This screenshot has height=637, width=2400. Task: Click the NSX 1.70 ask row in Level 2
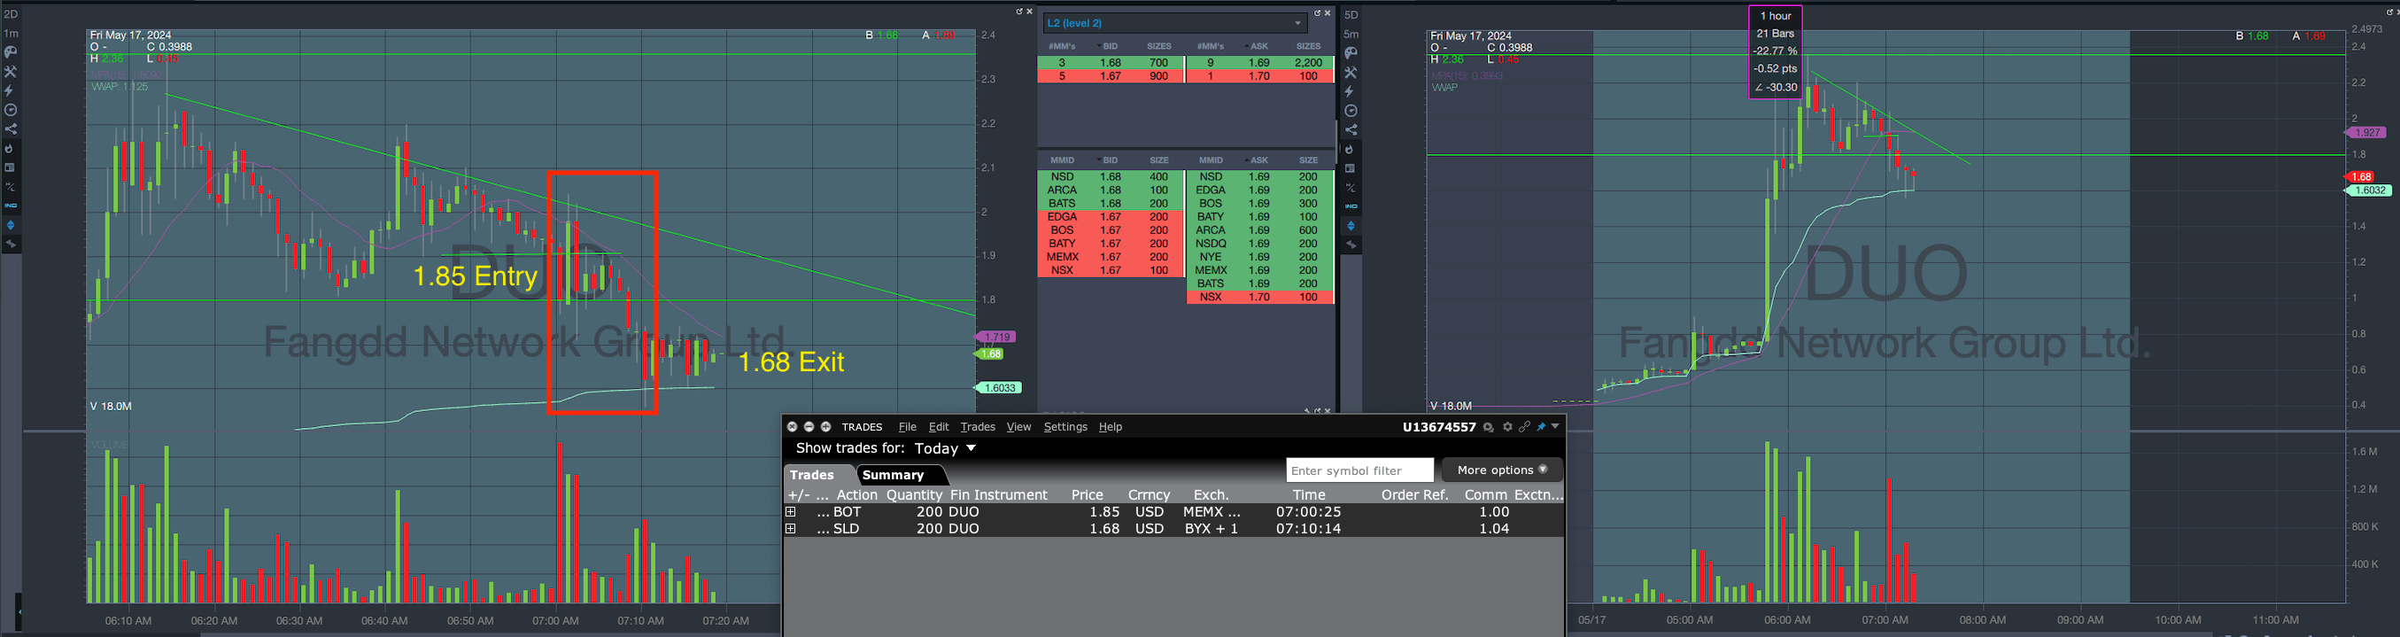coord(1260,298)
